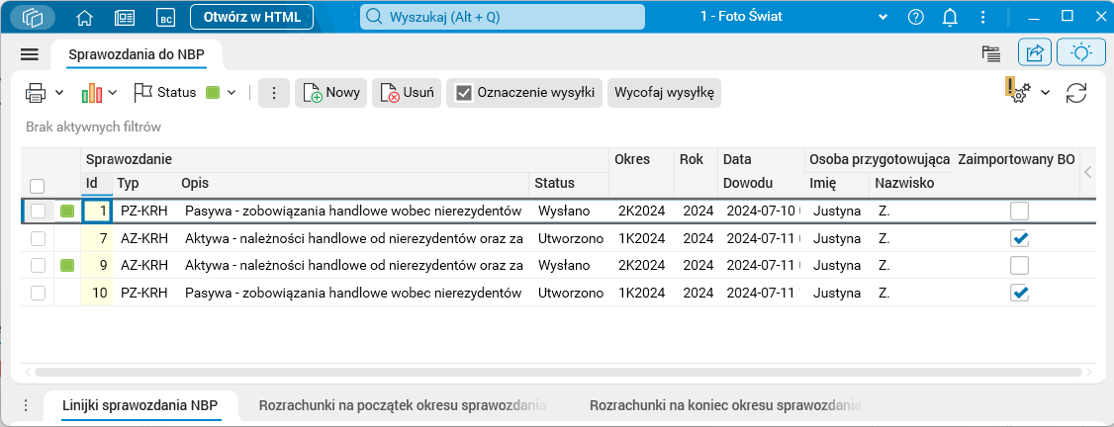Select the PZ-KRH cell of Id 10

click(x=144, y=293)
